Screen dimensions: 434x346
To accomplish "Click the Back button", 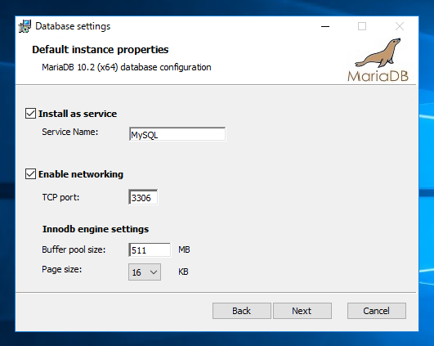I will [242, 311].
